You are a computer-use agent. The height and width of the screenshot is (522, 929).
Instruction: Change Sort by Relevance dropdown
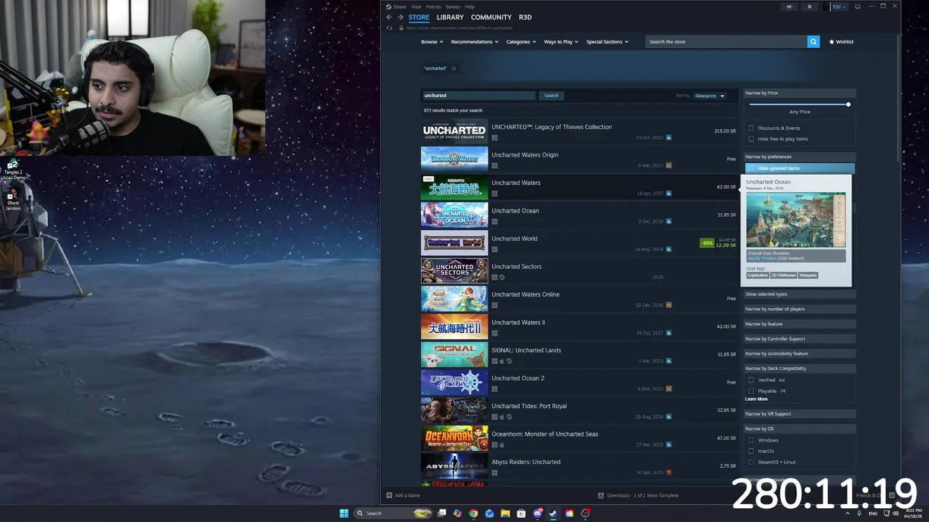710,96
